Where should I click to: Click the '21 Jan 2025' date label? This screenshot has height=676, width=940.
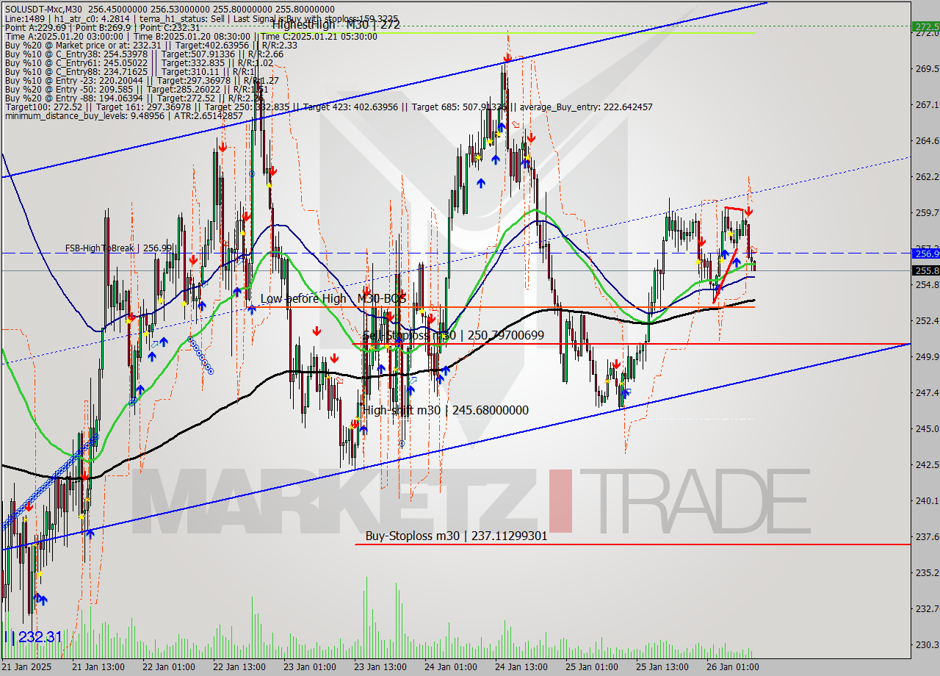[x=28, y=667]
